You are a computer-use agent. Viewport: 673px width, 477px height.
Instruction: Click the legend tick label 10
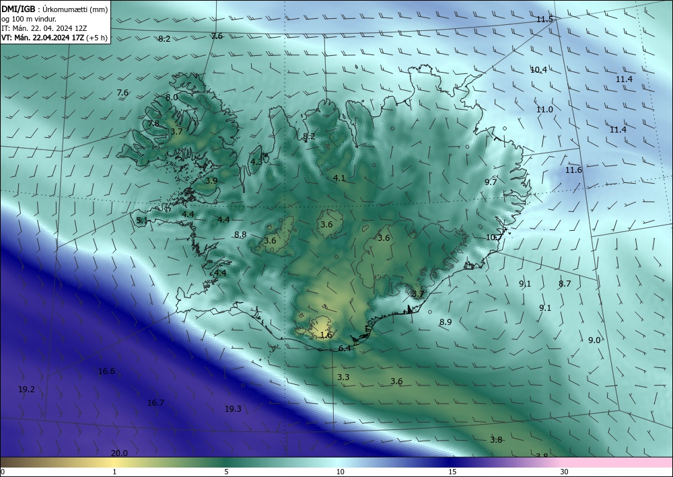point(340,472)
